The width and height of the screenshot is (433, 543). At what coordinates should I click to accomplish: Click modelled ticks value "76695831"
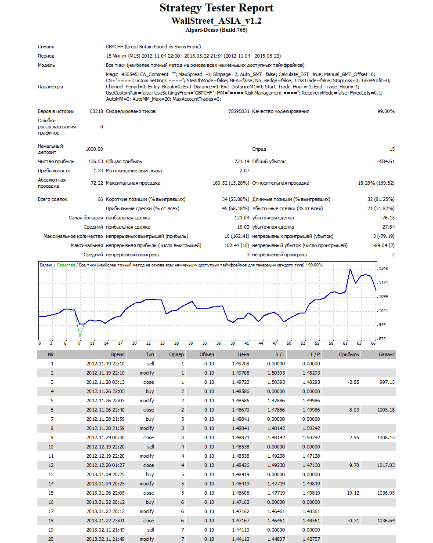click(238, 111)
